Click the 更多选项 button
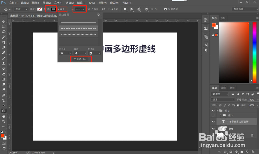Screen dimensions: 259x154 coord(81,59)
